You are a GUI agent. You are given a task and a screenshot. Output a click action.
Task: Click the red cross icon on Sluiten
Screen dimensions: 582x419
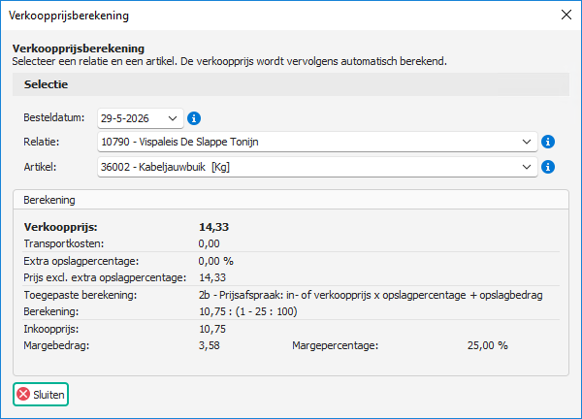point(23,394)
